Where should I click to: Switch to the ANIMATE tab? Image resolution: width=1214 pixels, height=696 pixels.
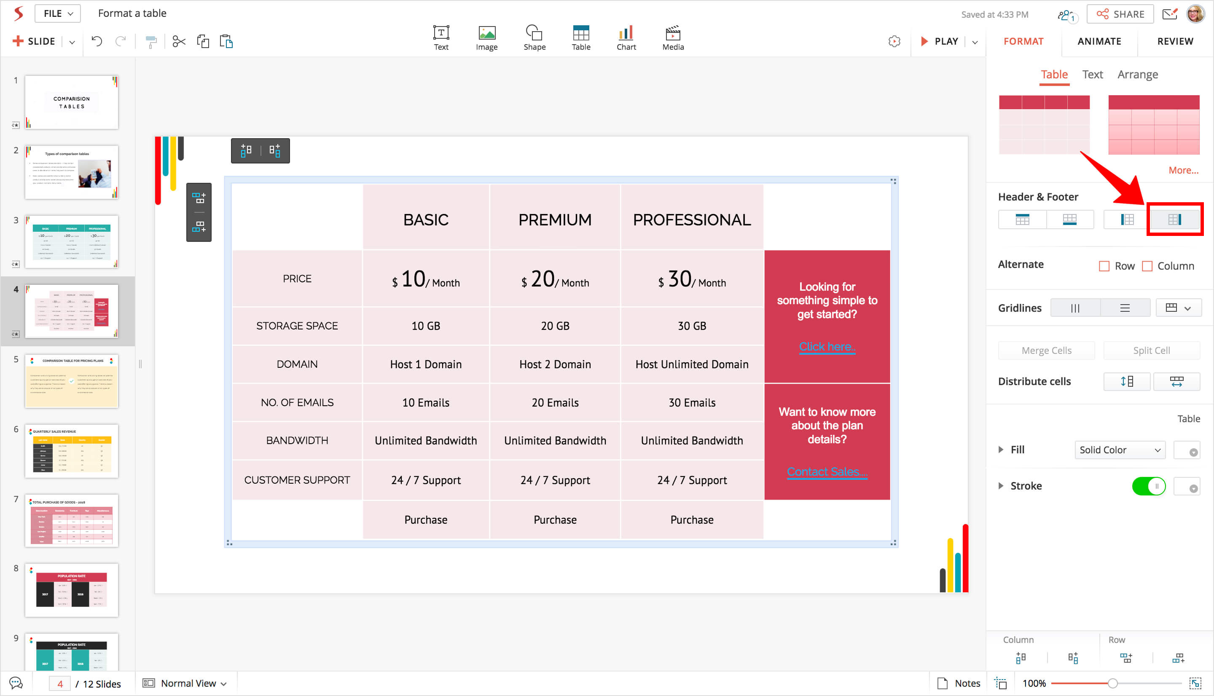[x=1099, y=42]
